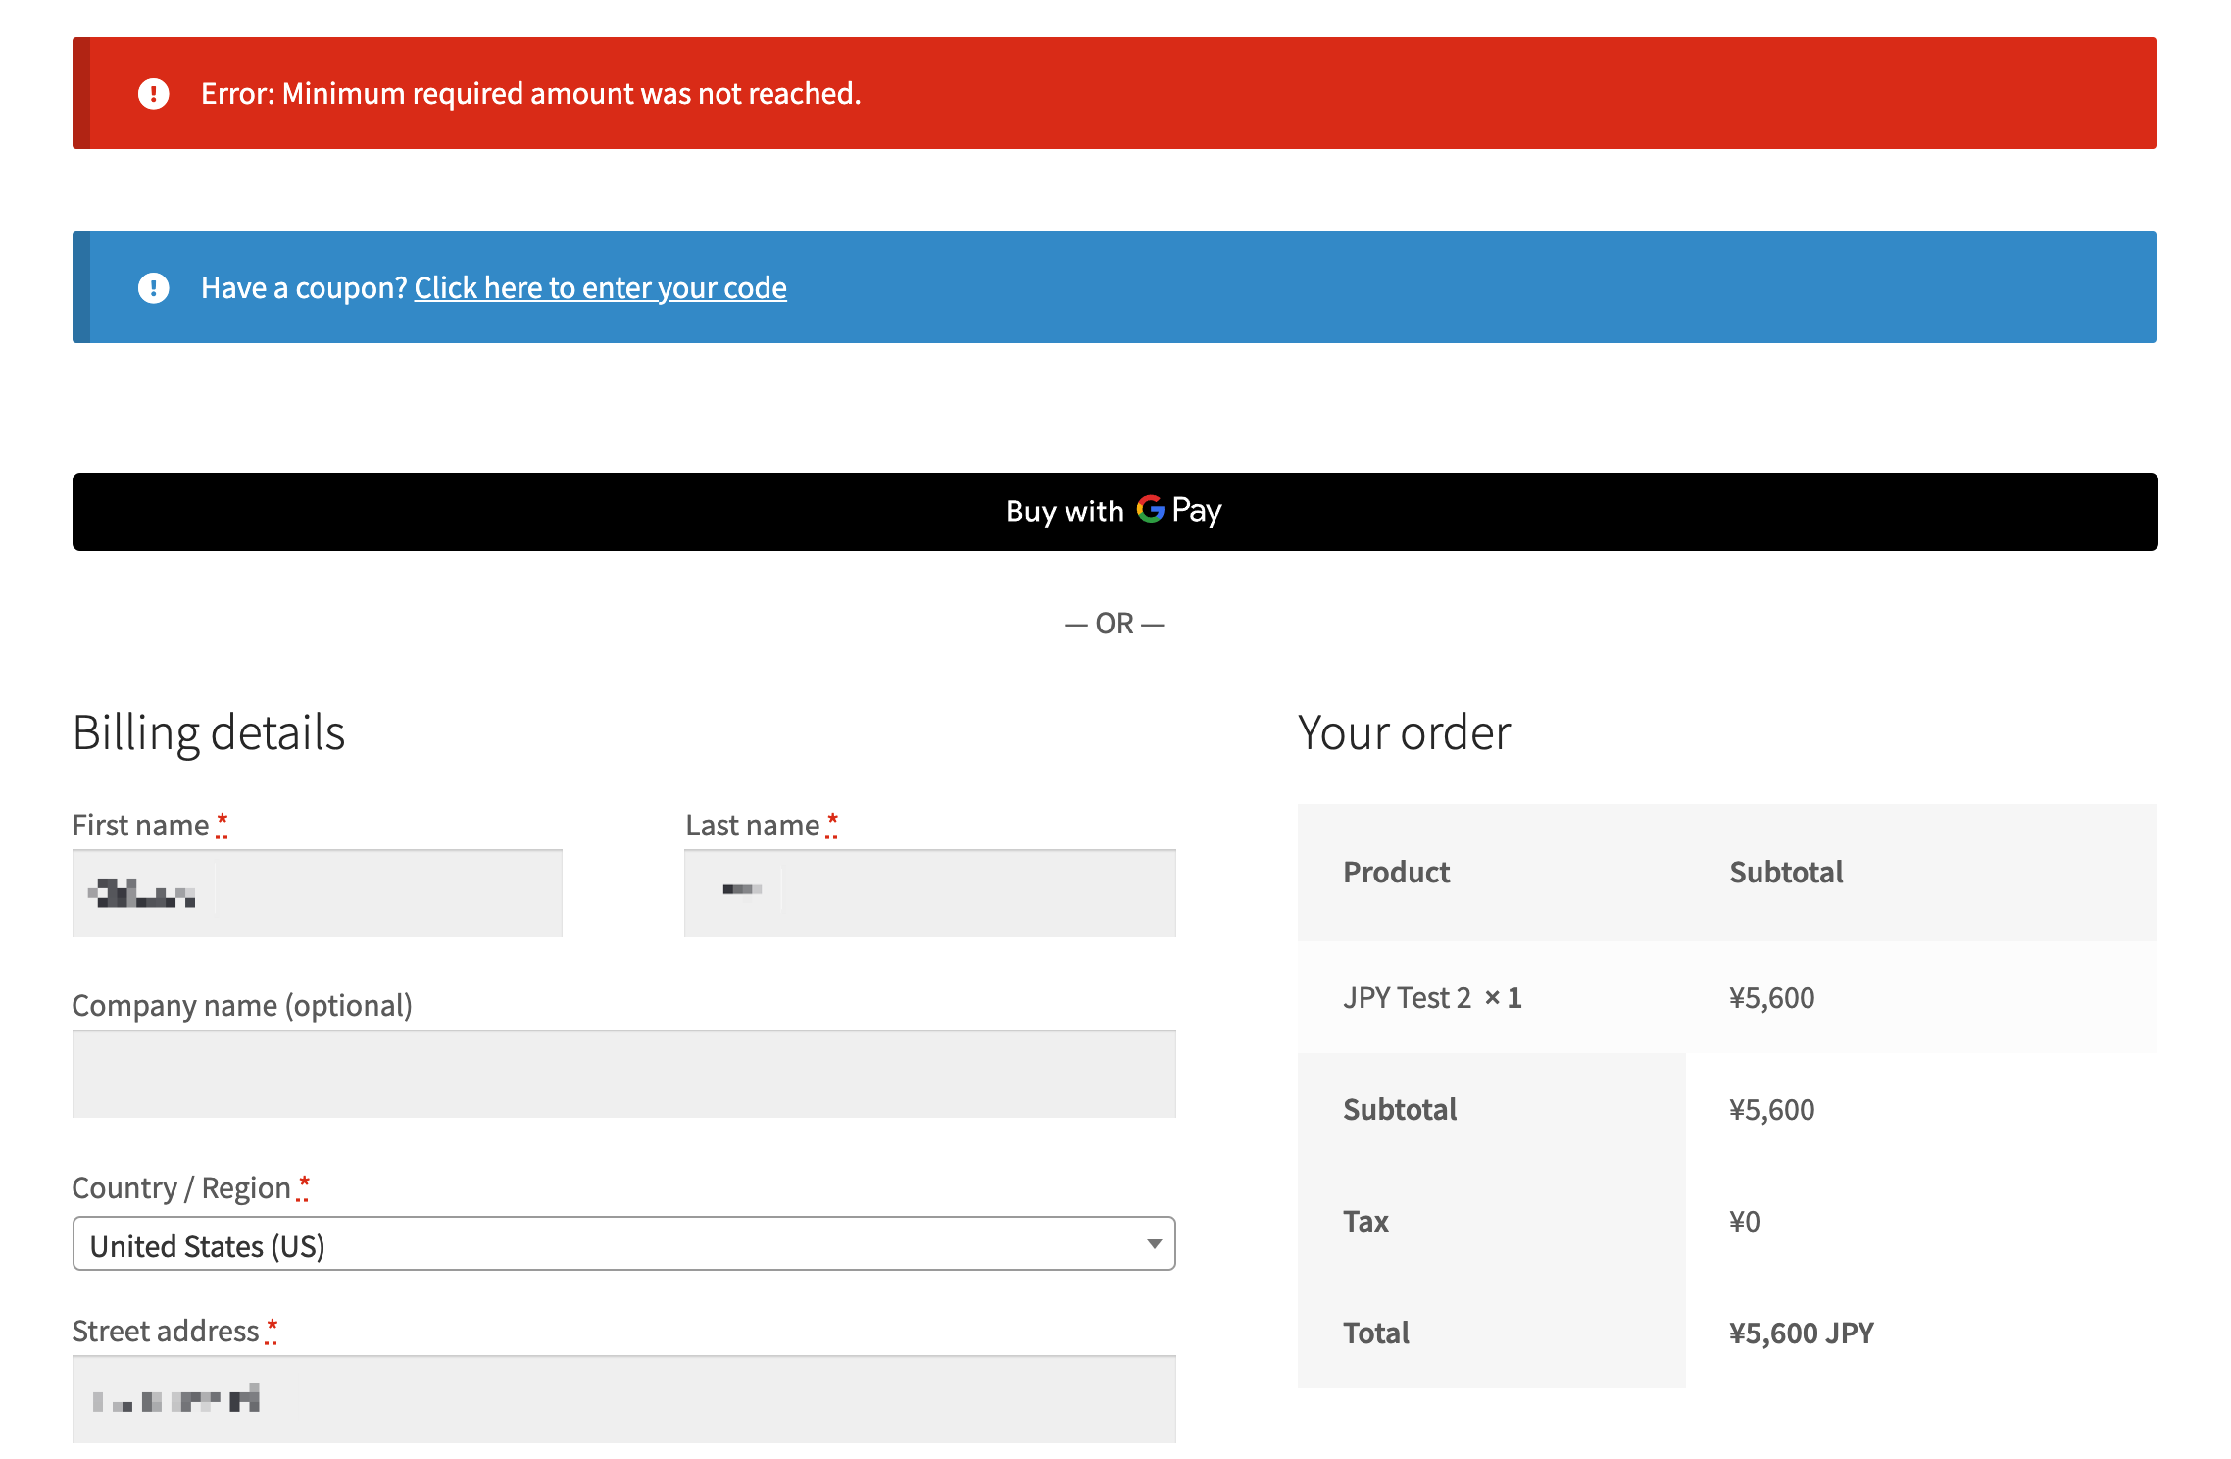Image resolution: width=2231 pixels, height=1459 pixels.
Task: Click the First name required asterisk
Action: point(223,821)
